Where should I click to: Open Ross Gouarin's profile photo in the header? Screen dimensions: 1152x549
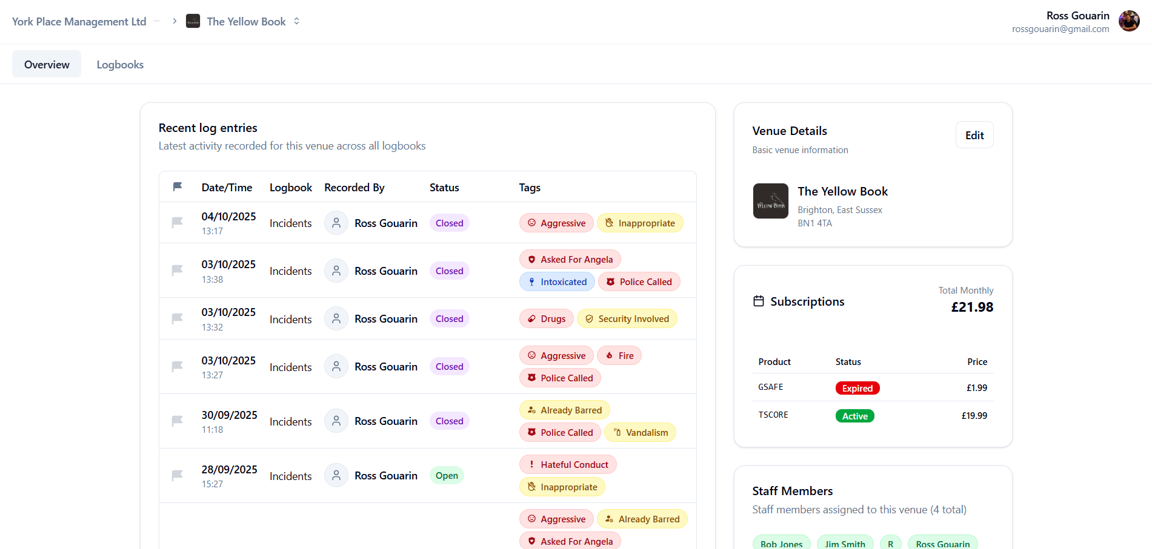pyautogui.click(x=1129, y=21)
